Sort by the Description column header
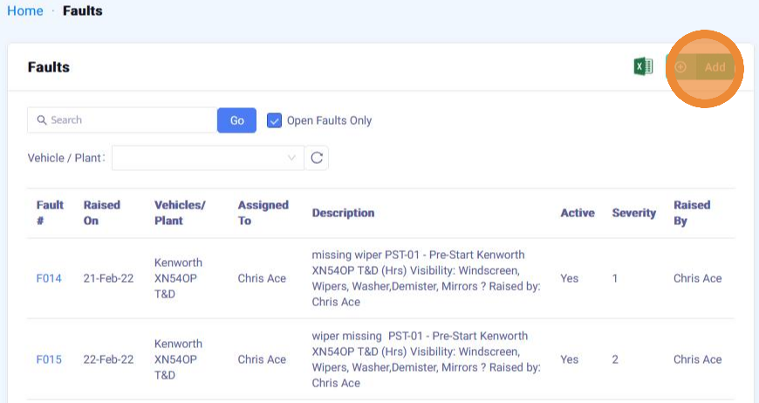 [x=343, y=213]
